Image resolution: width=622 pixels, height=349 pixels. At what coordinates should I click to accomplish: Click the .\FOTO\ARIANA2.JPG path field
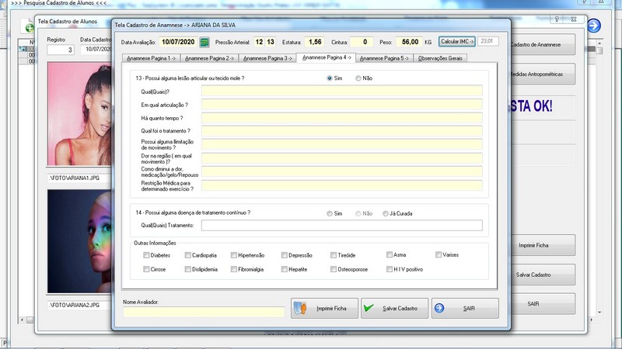coord(79,305)
